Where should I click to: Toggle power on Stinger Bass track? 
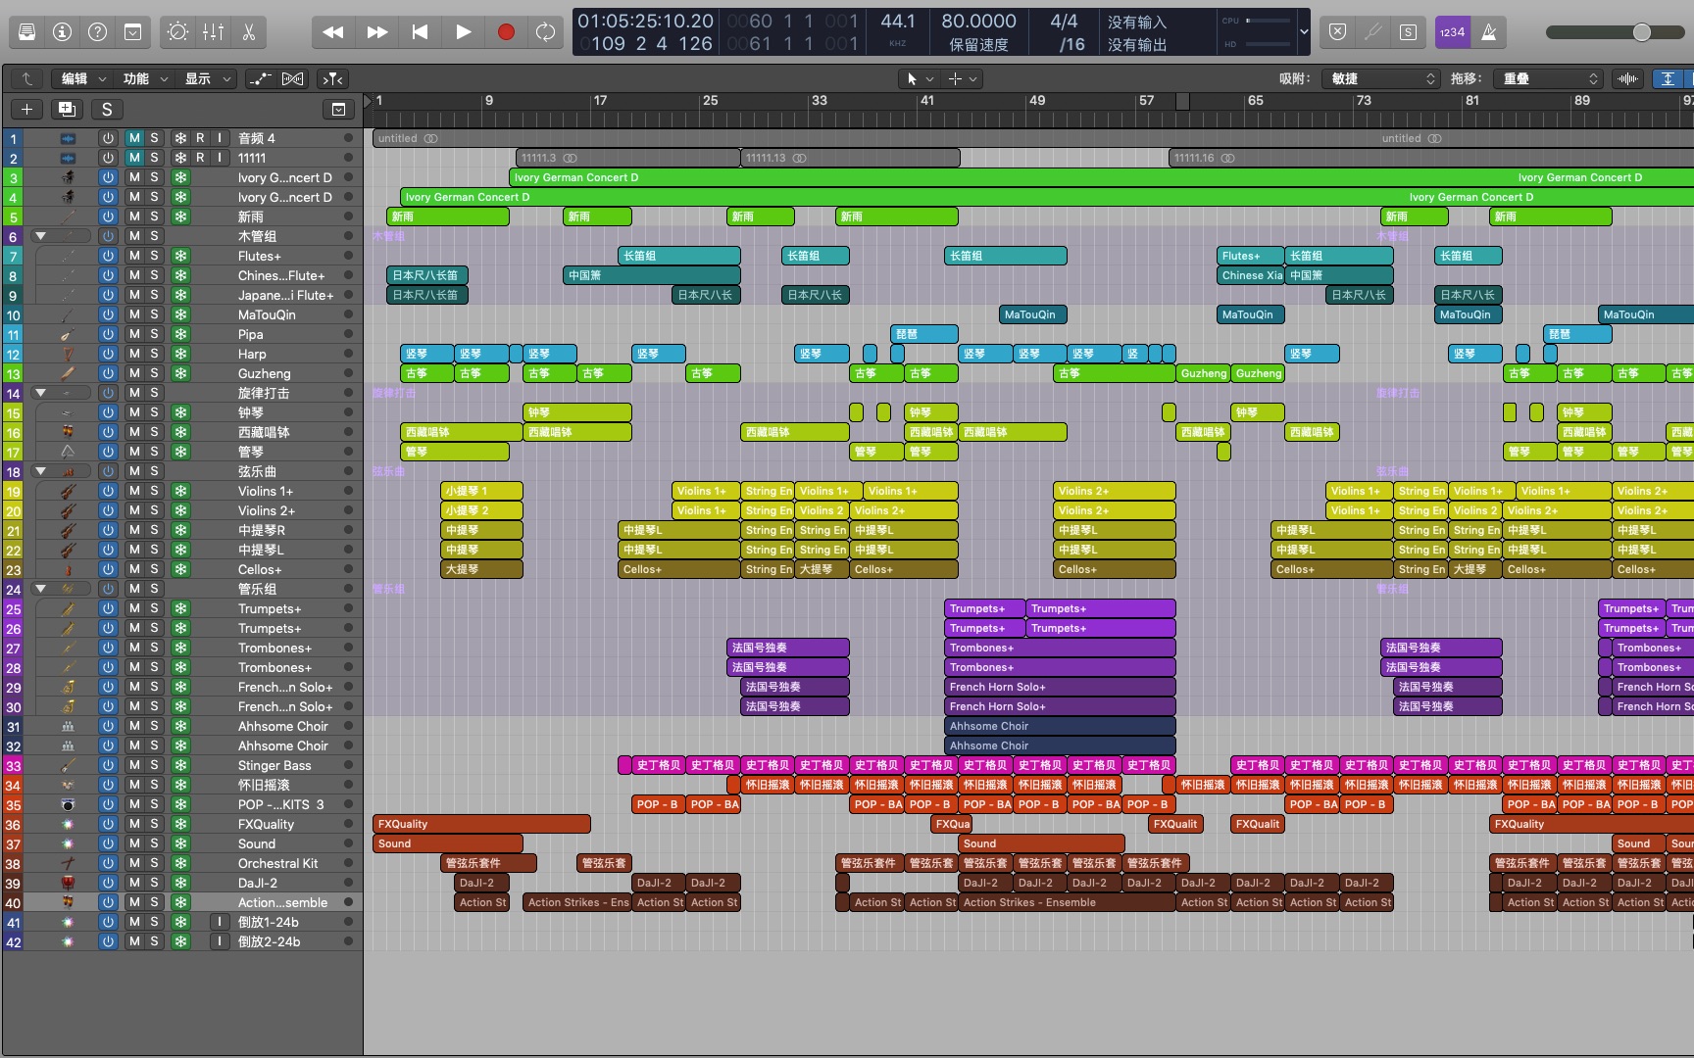click(108, 765)
